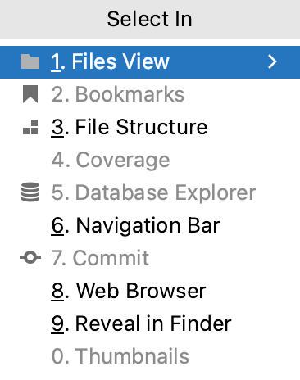Select the Files View entry

click(150, 62)
